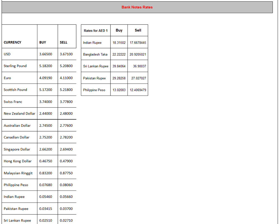This screenshot has height=224, width=279.
Task: Select Hong Kong Dollar sell value 0.47900
Action: [66, 161]
